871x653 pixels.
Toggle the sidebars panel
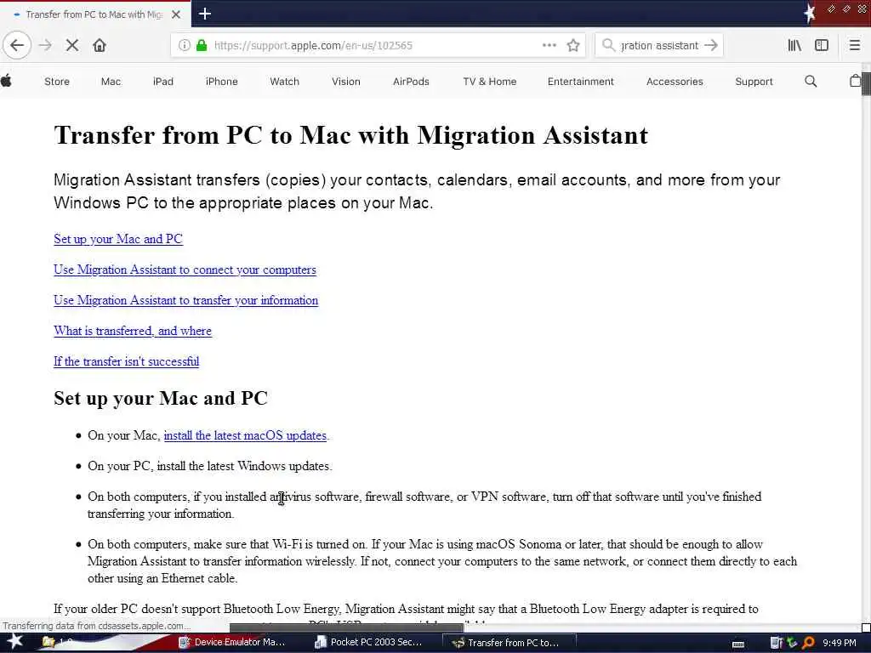pos(822,46)
